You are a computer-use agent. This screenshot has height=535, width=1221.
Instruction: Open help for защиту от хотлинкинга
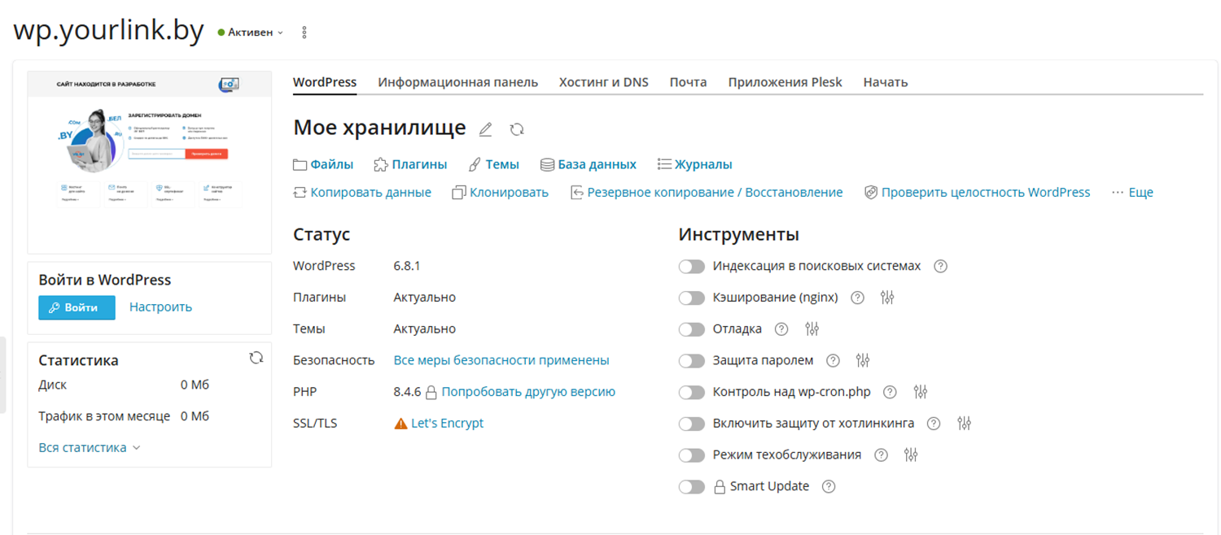pyautogui.click(x=934, y=424)
